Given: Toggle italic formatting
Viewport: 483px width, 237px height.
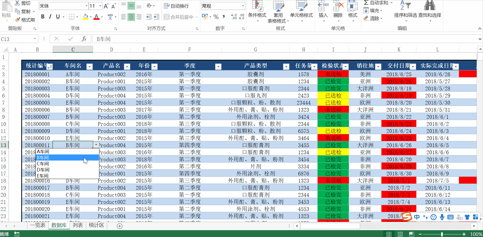Looking at the screenshot, I should pyautogui.click(x=50, y=17).
